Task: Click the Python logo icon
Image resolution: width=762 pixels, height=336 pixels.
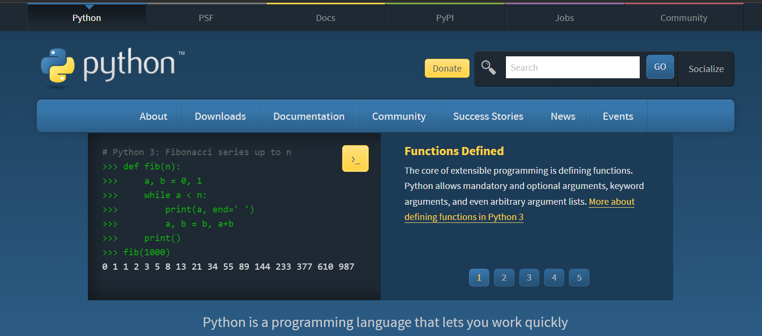Action: 58,66
